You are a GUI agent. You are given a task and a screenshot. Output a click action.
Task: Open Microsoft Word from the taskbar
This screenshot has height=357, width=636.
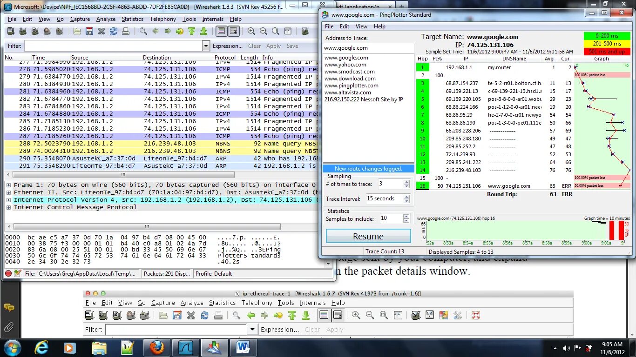(244, 348)
